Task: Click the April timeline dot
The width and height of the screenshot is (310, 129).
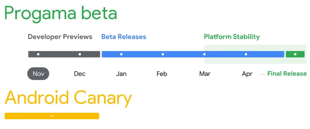Action: (x=246, y=54)
